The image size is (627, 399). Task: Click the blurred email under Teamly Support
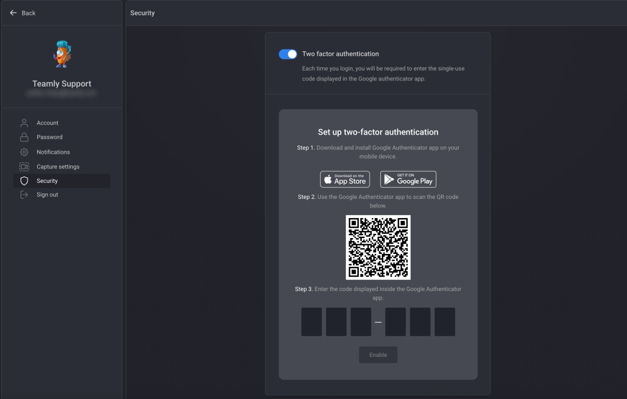62,93
